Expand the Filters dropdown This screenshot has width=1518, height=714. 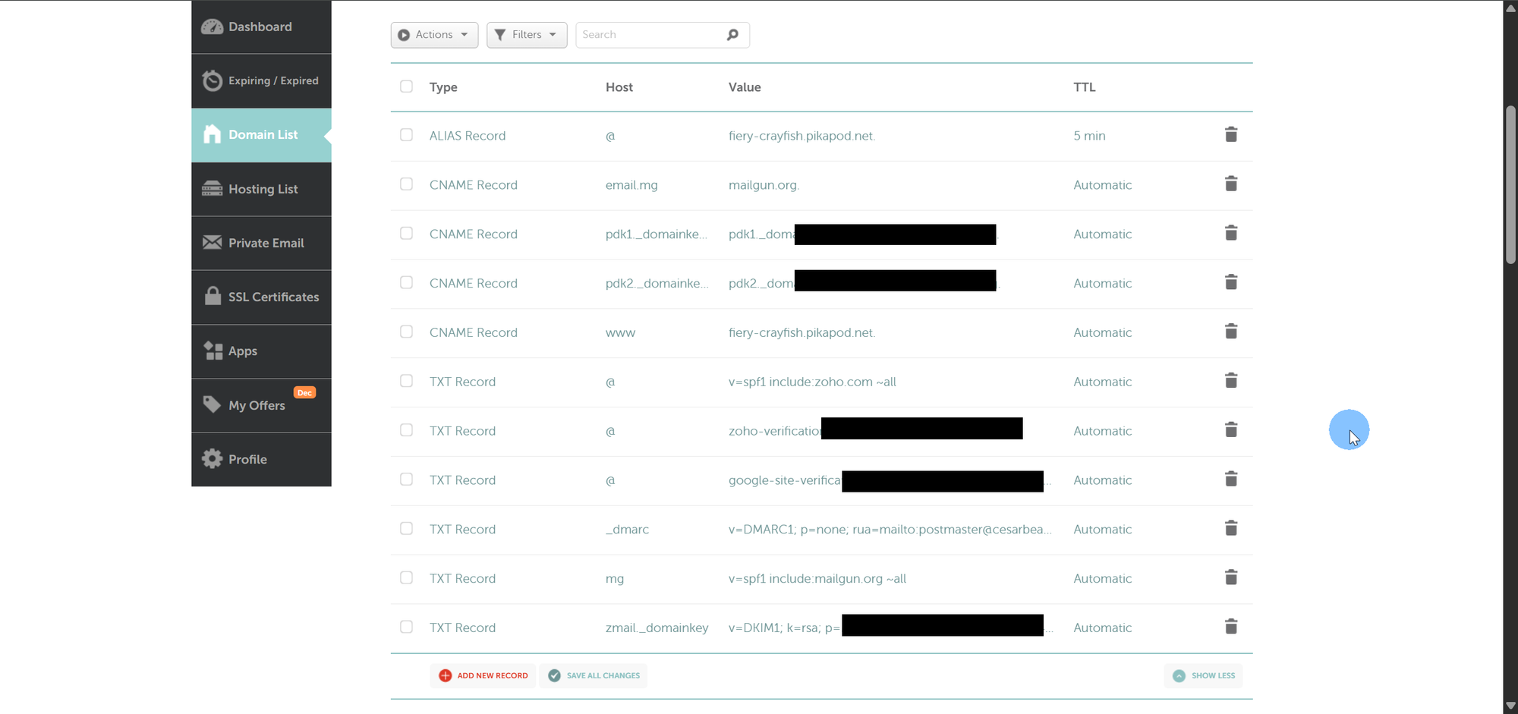pos(526,34)
